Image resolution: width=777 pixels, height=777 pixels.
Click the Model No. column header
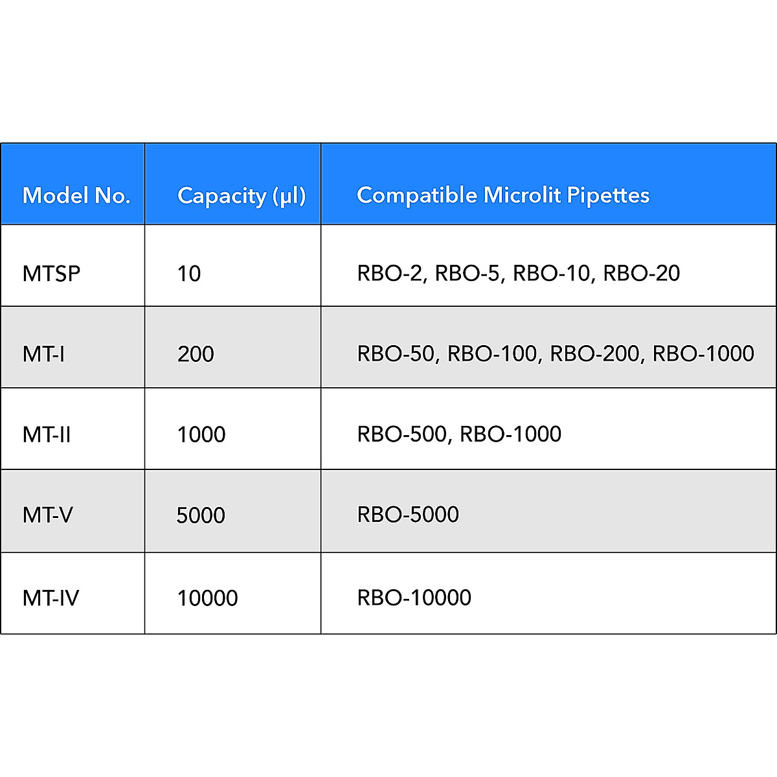[76, 195]
